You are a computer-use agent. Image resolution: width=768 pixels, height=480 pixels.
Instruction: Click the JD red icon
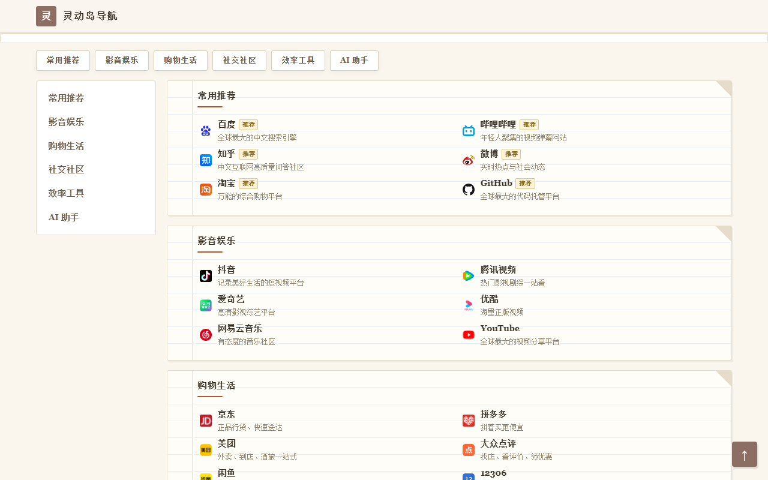(206, 421)
